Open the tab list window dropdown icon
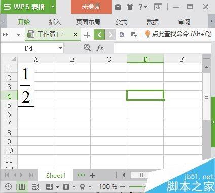Viewport: 215px width, 193px height. coord(134,35)
